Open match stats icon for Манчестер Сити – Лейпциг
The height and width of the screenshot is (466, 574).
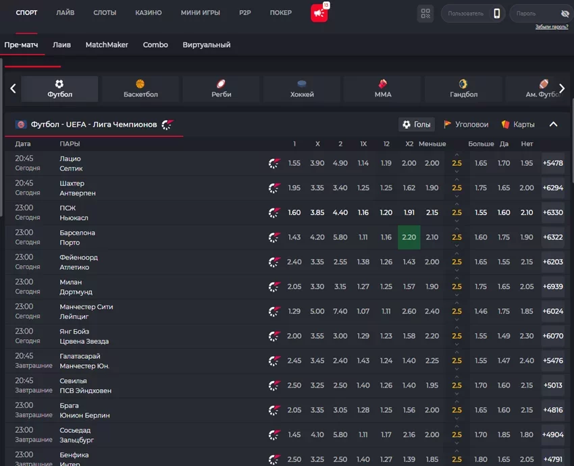pos(274,311)
